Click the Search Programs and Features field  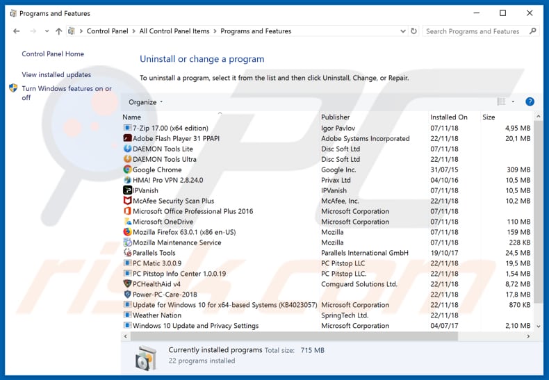476,31
